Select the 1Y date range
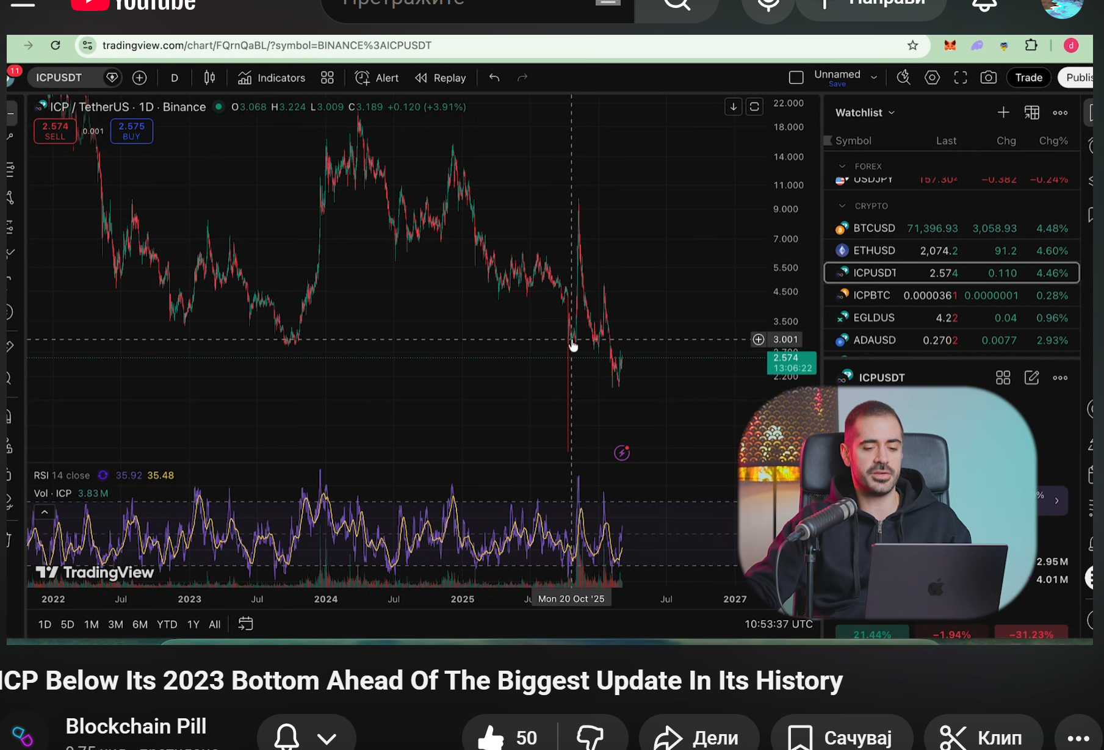 click(x=193, y=624)
